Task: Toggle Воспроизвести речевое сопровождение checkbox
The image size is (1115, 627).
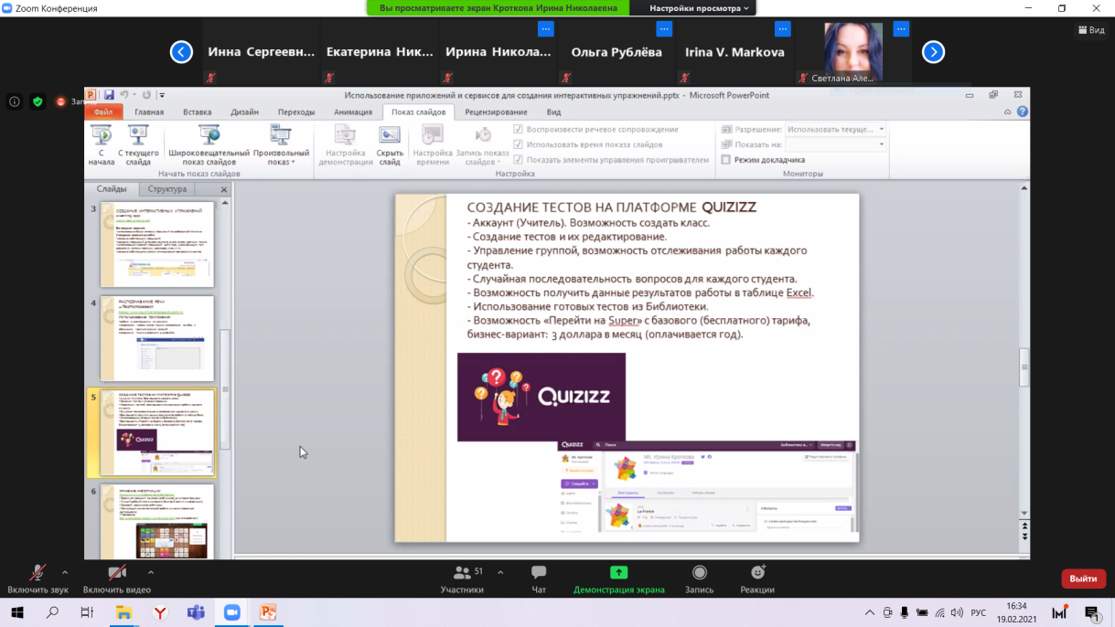Action: [519, 130]
